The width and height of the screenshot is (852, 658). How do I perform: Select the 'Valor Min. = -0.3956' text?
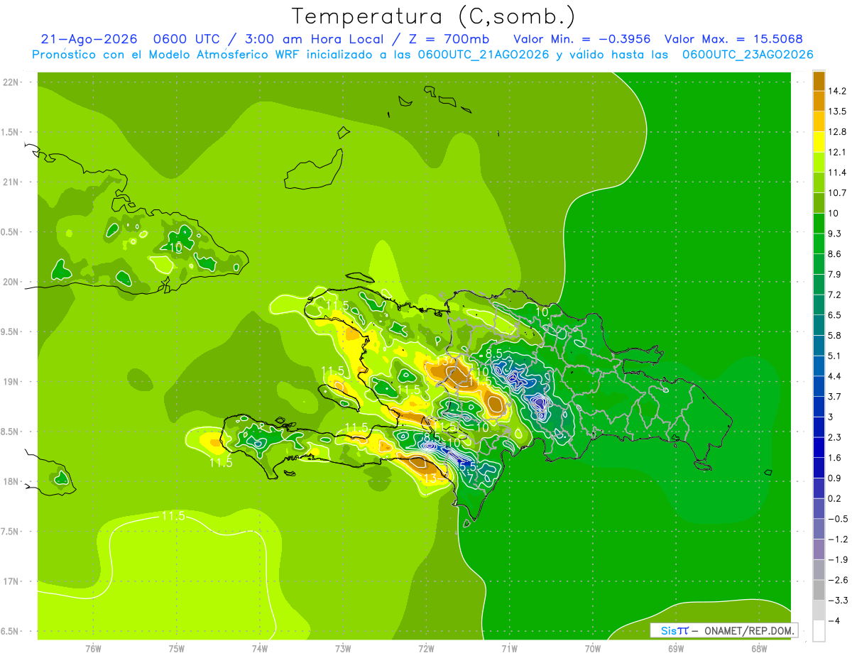(581, 39)
